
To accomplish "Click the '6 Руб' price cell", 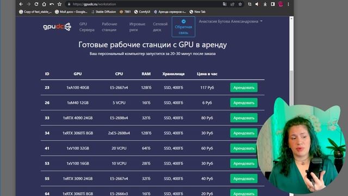I will point(207,103).
